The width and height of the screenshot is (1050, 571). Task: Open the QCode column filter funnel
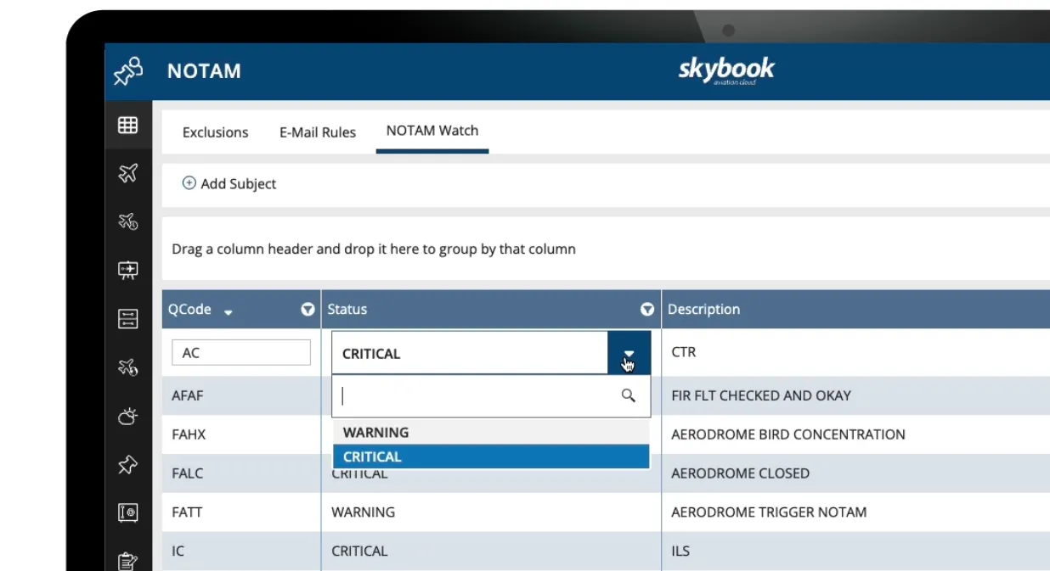tap(308, 310)
